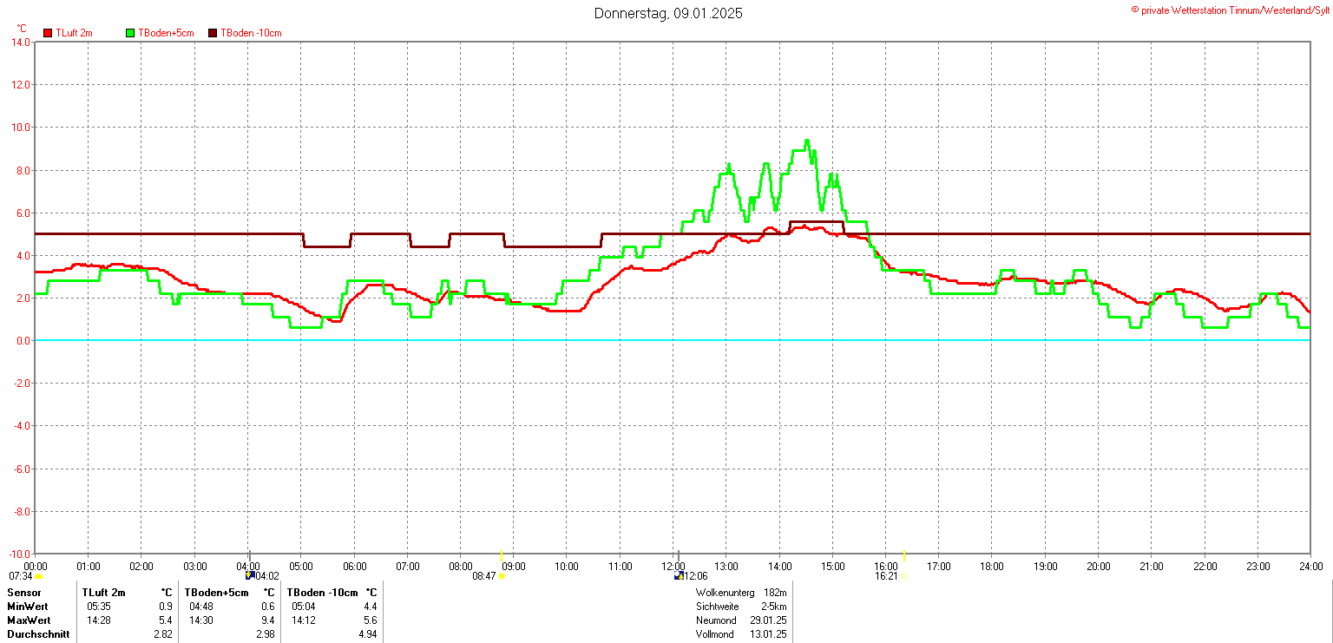This screenshot has width=1333, height=643.
Task: Click the yellow tick marker above 16:21
Action: [904, 555]
